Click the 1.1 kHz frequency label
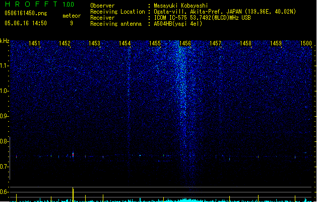317x202 pixels. click(x=4, y=66)
